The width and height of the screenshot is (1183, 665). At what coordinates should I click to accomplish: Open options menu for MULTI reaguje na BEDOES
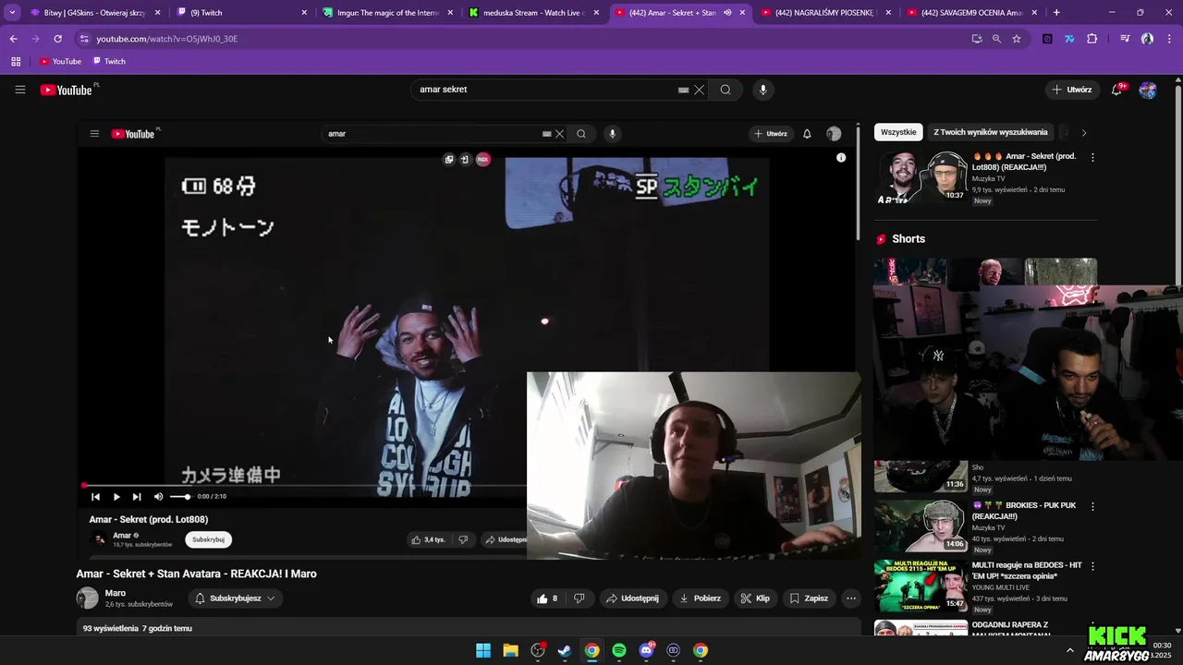1092,566
